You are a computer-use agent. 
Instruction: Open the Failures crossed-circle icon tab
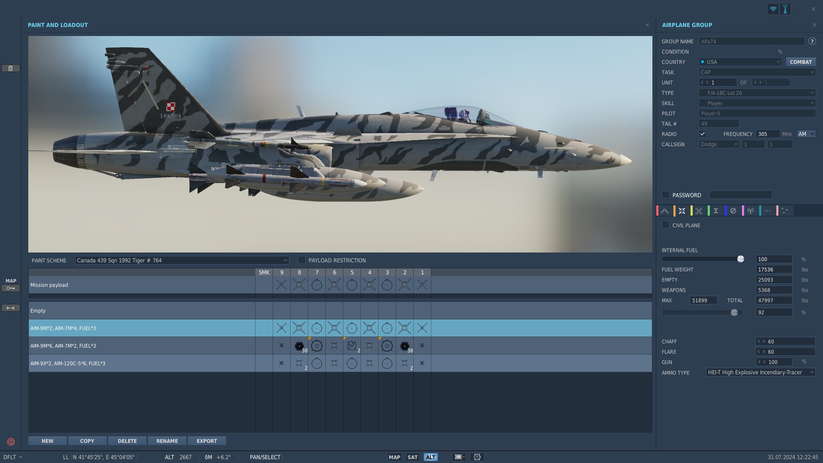733,211
